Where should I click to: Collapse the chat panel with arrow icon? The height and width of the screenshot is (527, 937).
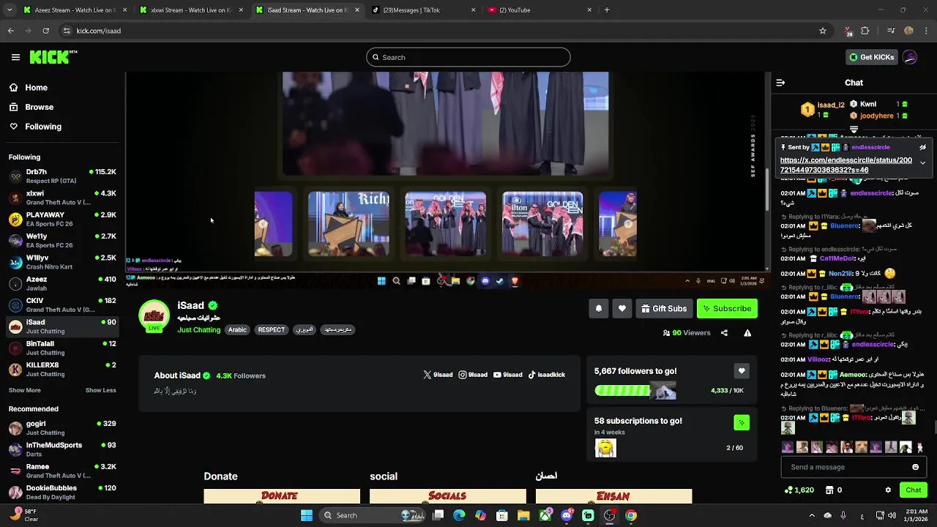pos(780,83)
